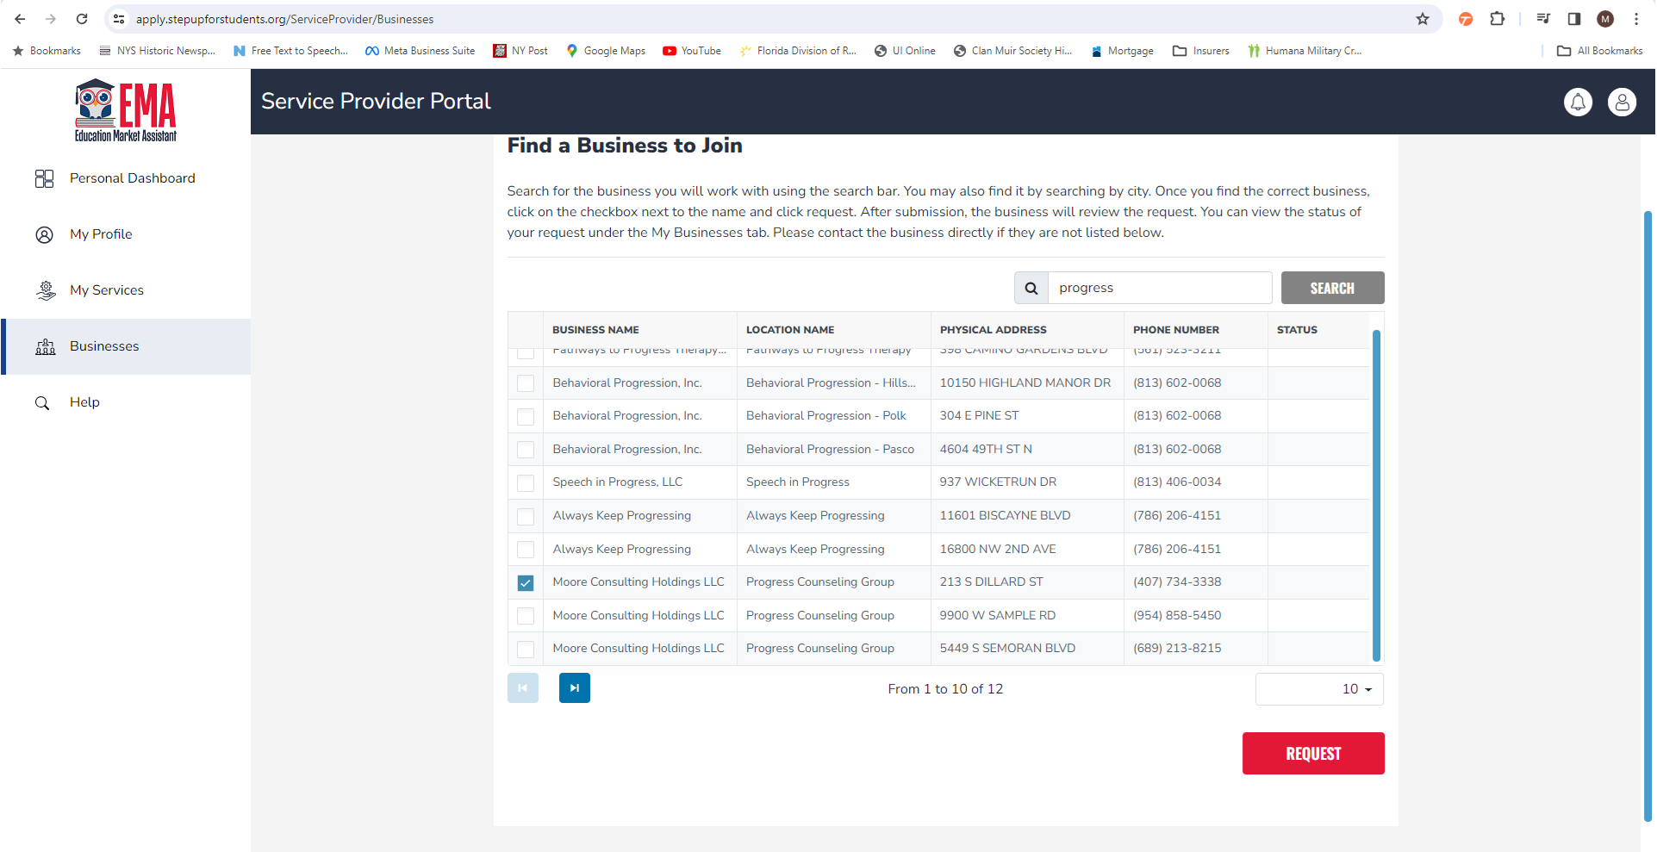Screen dimensions: 1657x852
Task: Open the browser Extensions puzzle icon
Action: tap(1498, 19)
